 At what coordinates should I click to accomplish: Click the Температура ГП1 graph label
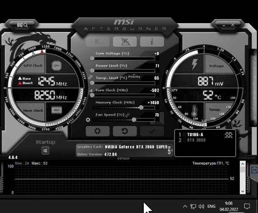click(211, 163)
